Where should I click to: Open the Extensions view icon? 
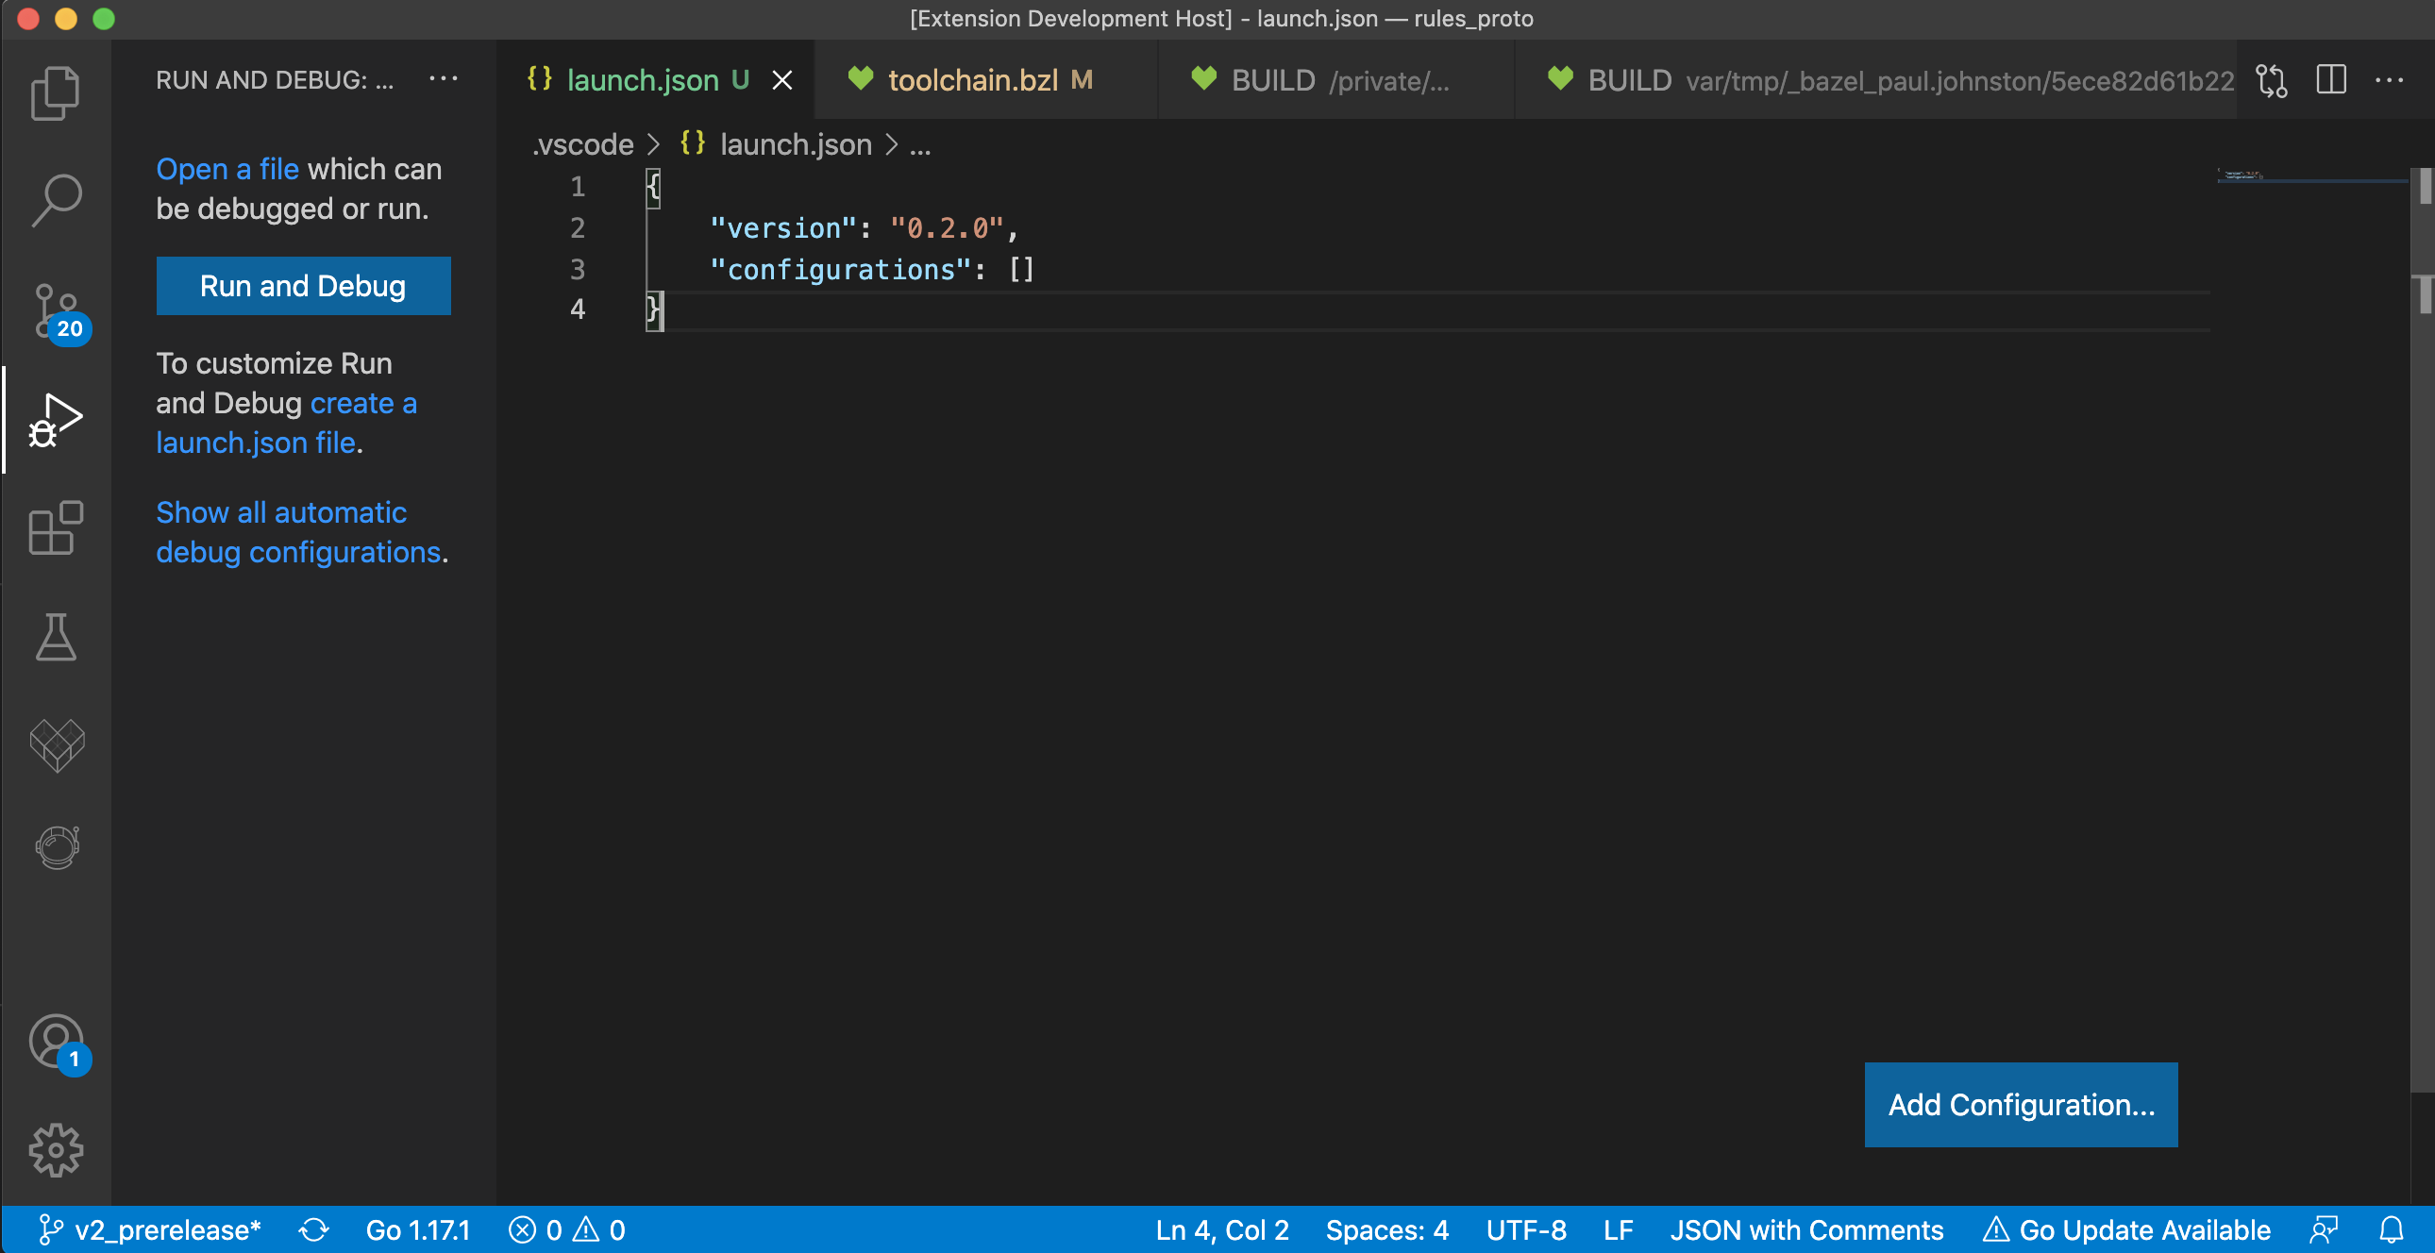pyautogui.click(x=56, y=528)
